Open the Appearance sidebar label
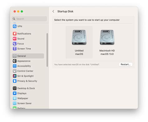Viewport: 148px width, 122px height. (x=24, y=61)
